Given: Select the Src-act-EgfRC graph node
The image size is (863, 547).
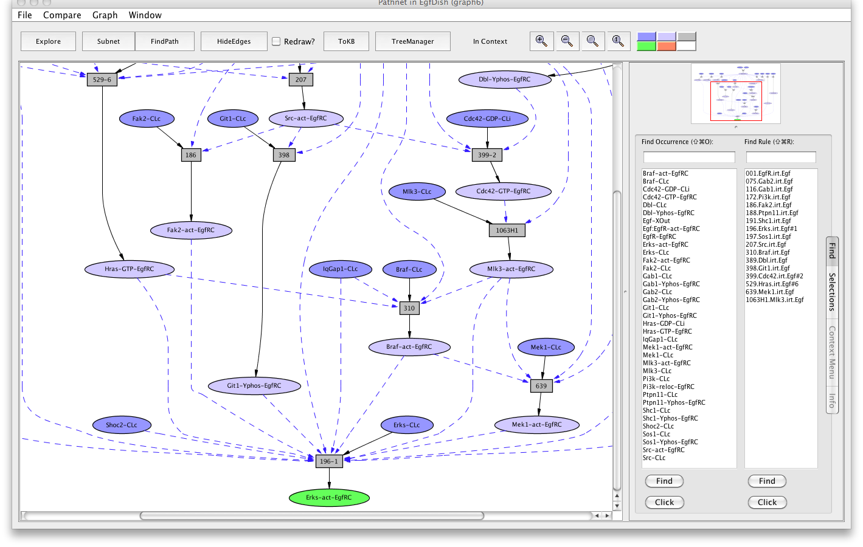Looking at the screenshot, I should (306, 119).
